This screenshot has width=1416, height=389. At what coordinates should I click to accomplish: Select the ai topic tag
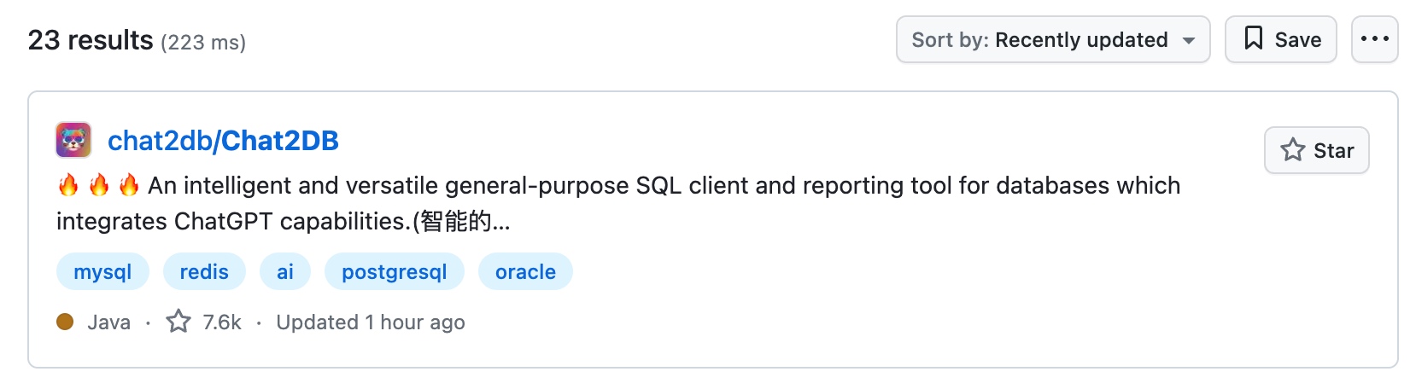pyautogui.click(x=285, y=271)
